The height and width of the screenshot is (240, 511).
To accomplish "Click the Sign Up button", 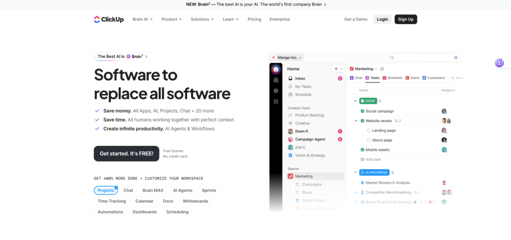I will (x=406, y=19).
